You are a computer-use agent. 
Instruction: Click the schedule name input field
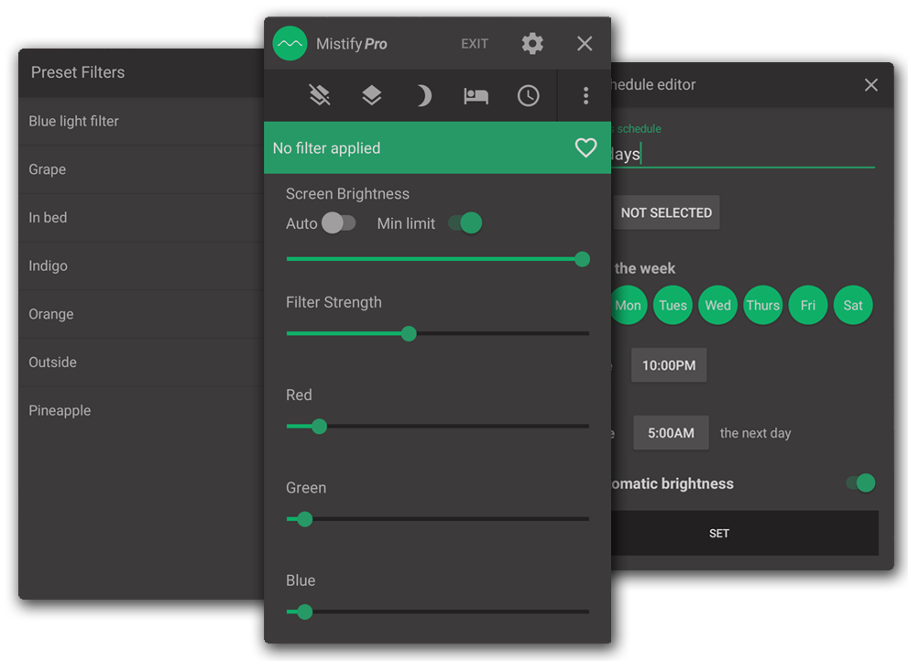(x=743, y=154)
